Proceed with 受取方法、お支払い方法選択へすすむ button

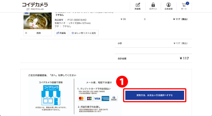coord(155,95)
